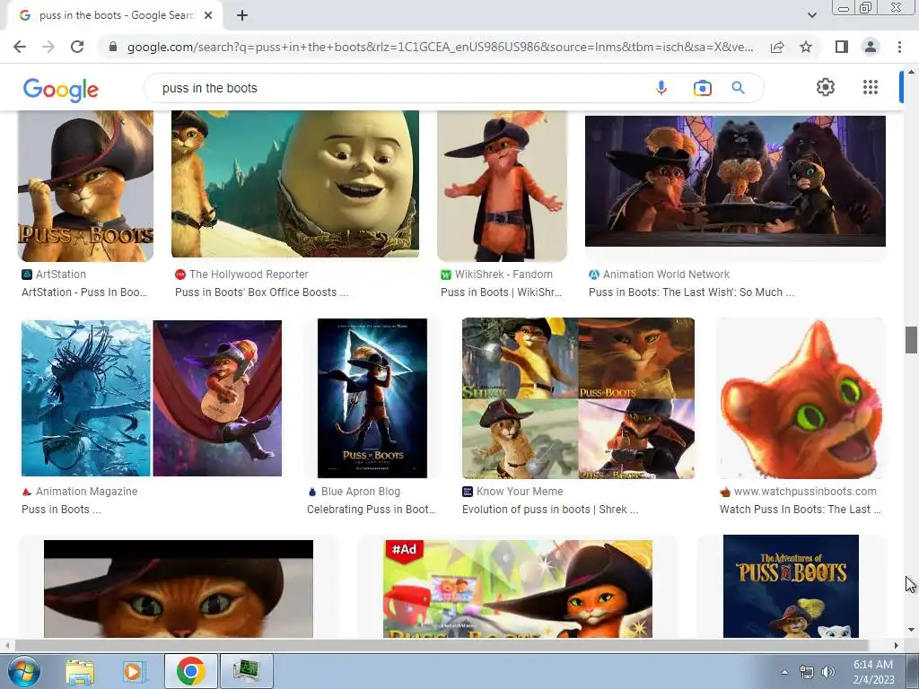Show hidden system tray icons
The image size is (919, 689).
(x=784, y=672)
